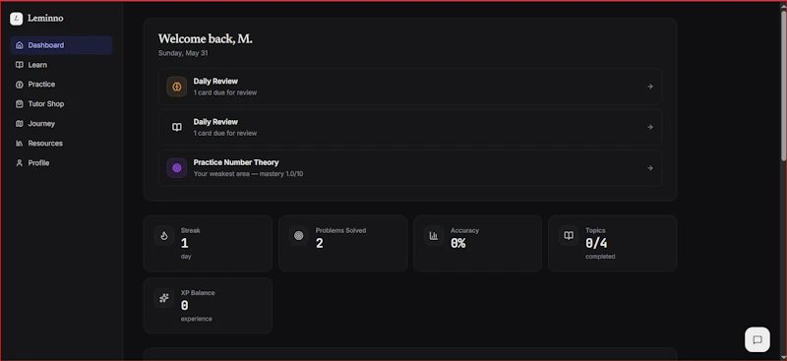This screenshot has height=361, width=787.
Task: Open Practice in the sidebar
Action: pyautogui.click(x=61, y=85)
